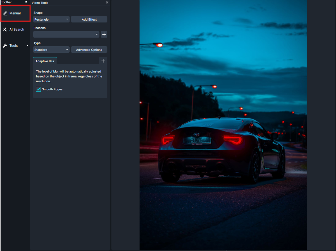
Task: Click the Video Tools panel title
Action: 40,3
